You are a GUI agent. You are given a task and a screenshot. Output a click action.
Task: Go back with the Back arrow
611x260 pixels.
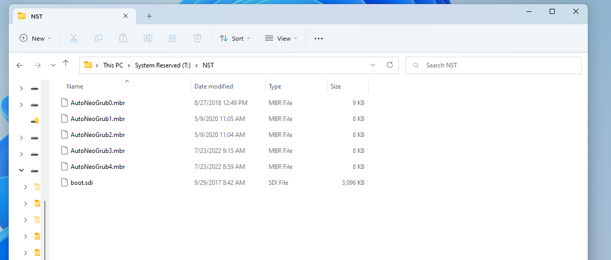click(20, 65)
